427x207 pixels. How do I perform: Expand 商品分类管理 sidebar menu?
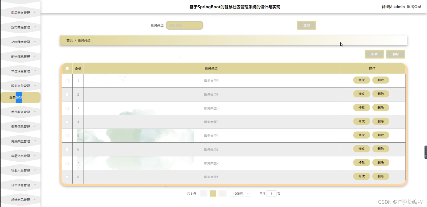(20, 13)
